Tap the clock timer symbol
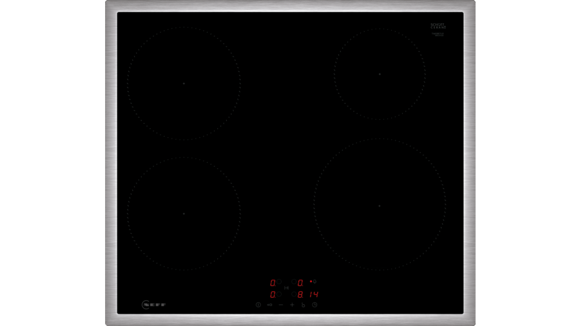This screenshot has width=580, height=326. point(314,305)
